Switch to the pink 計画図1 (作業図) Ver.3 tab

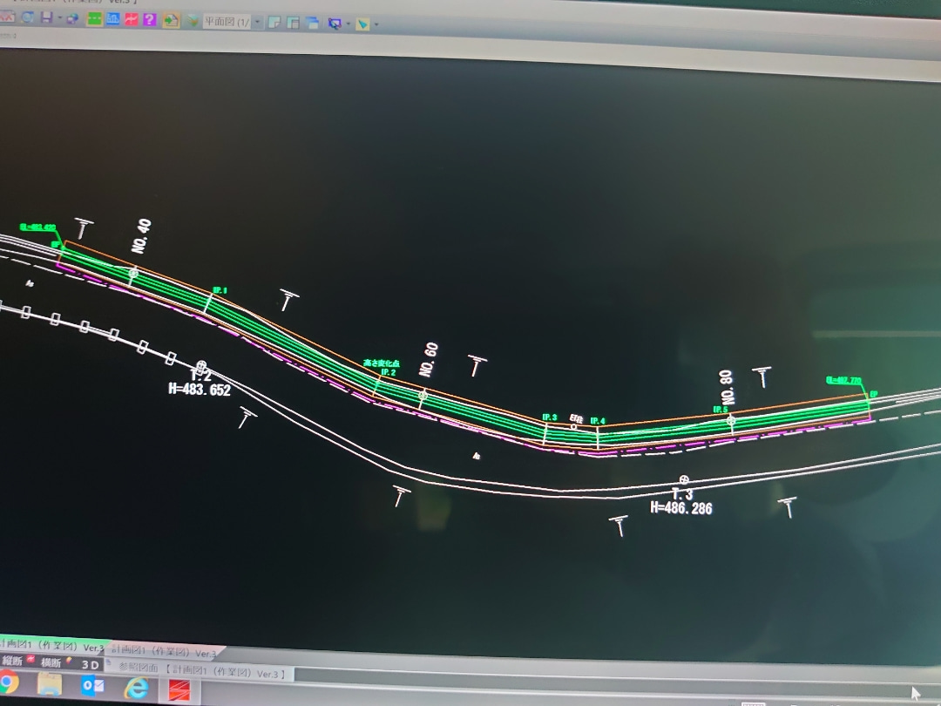click(x=165, y=651)
